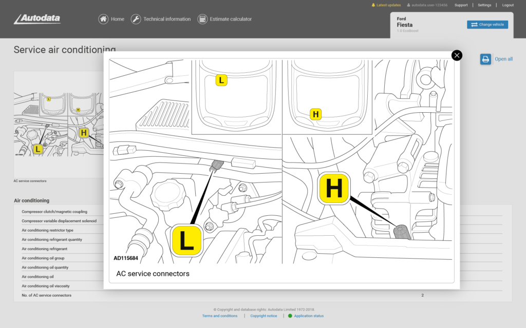
Task: Open the Estimate calculator icon
Action: click(x=202, y=18)
